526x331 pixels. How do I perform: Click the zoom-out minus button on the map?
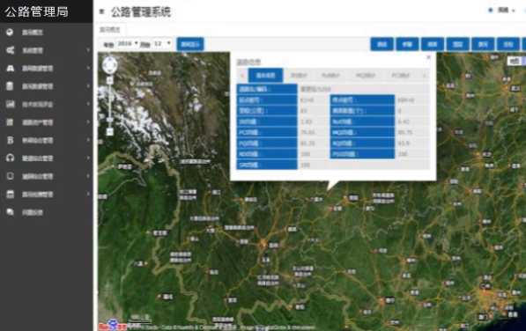pos(110,132)
